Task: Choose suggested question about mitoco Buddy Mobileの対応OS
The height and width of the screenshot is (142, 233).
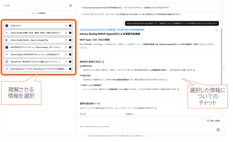Action: click(148, 7)
